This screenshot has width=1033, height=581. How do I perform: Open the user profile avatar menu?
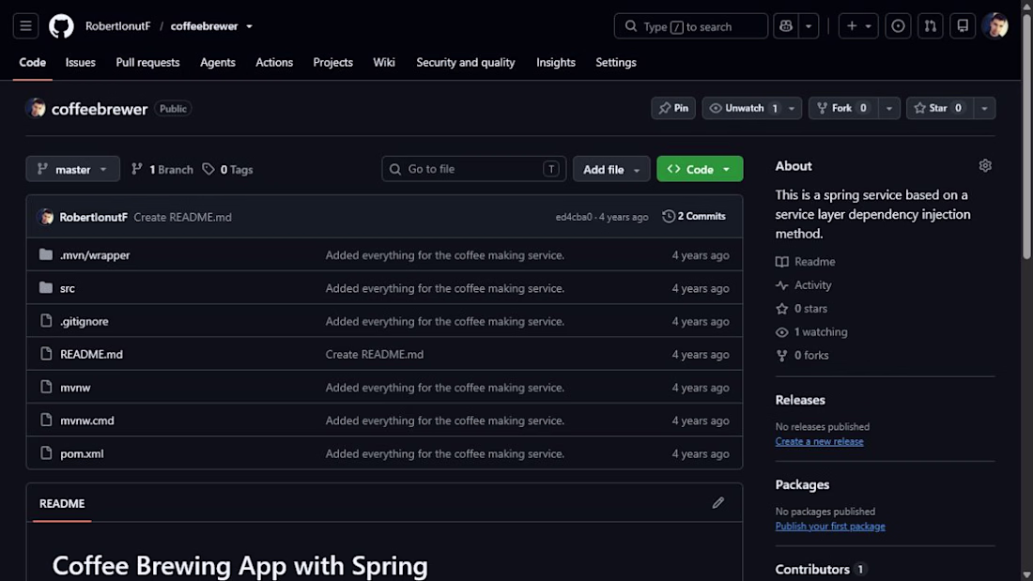pyautogui.click(x=994, y=26)
